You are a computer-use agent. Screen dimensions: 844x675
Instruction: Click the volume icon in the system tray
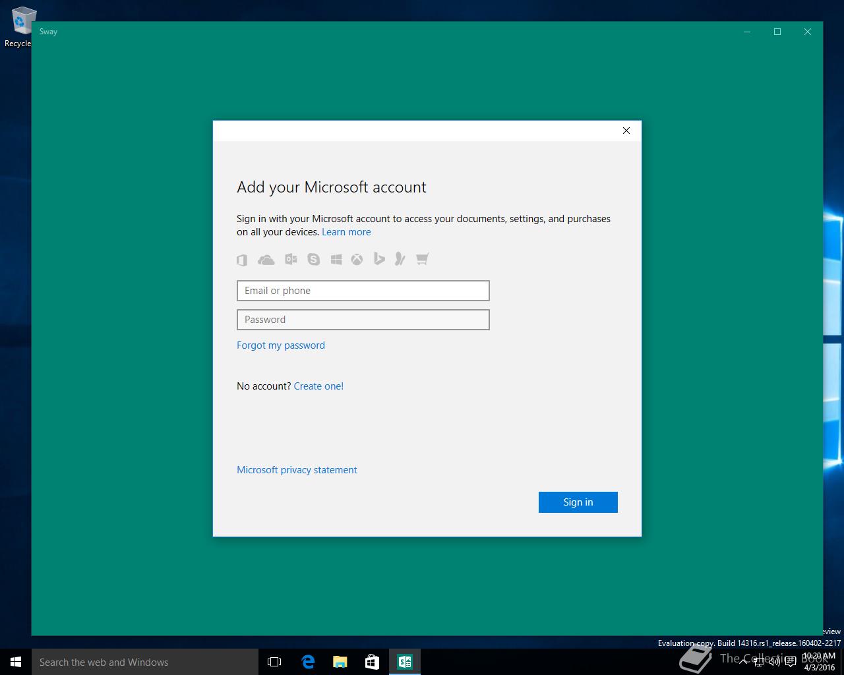[775, 662]
